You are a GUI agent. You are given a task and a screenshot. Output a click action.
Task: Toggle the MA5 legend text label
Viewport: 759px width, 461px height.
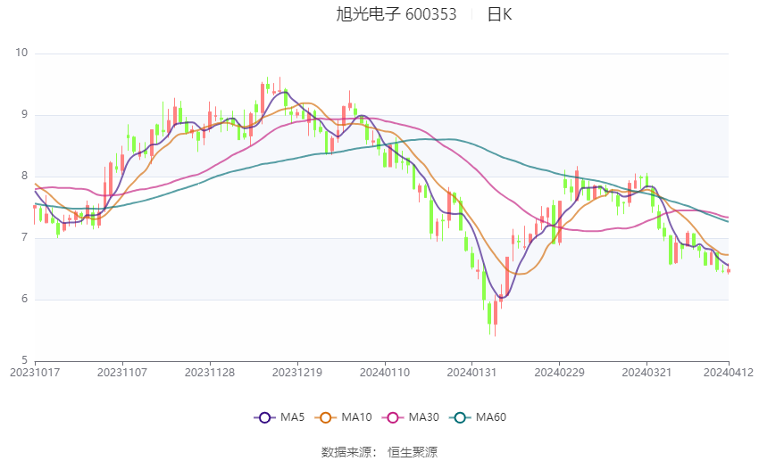click(x=293, y=416)
